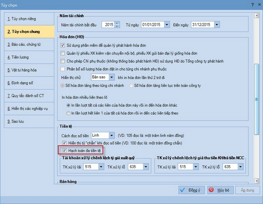Toggle Sử dụng phần mềm quản lý hóa đơn

pyautogui.click(x=63, y=45)
